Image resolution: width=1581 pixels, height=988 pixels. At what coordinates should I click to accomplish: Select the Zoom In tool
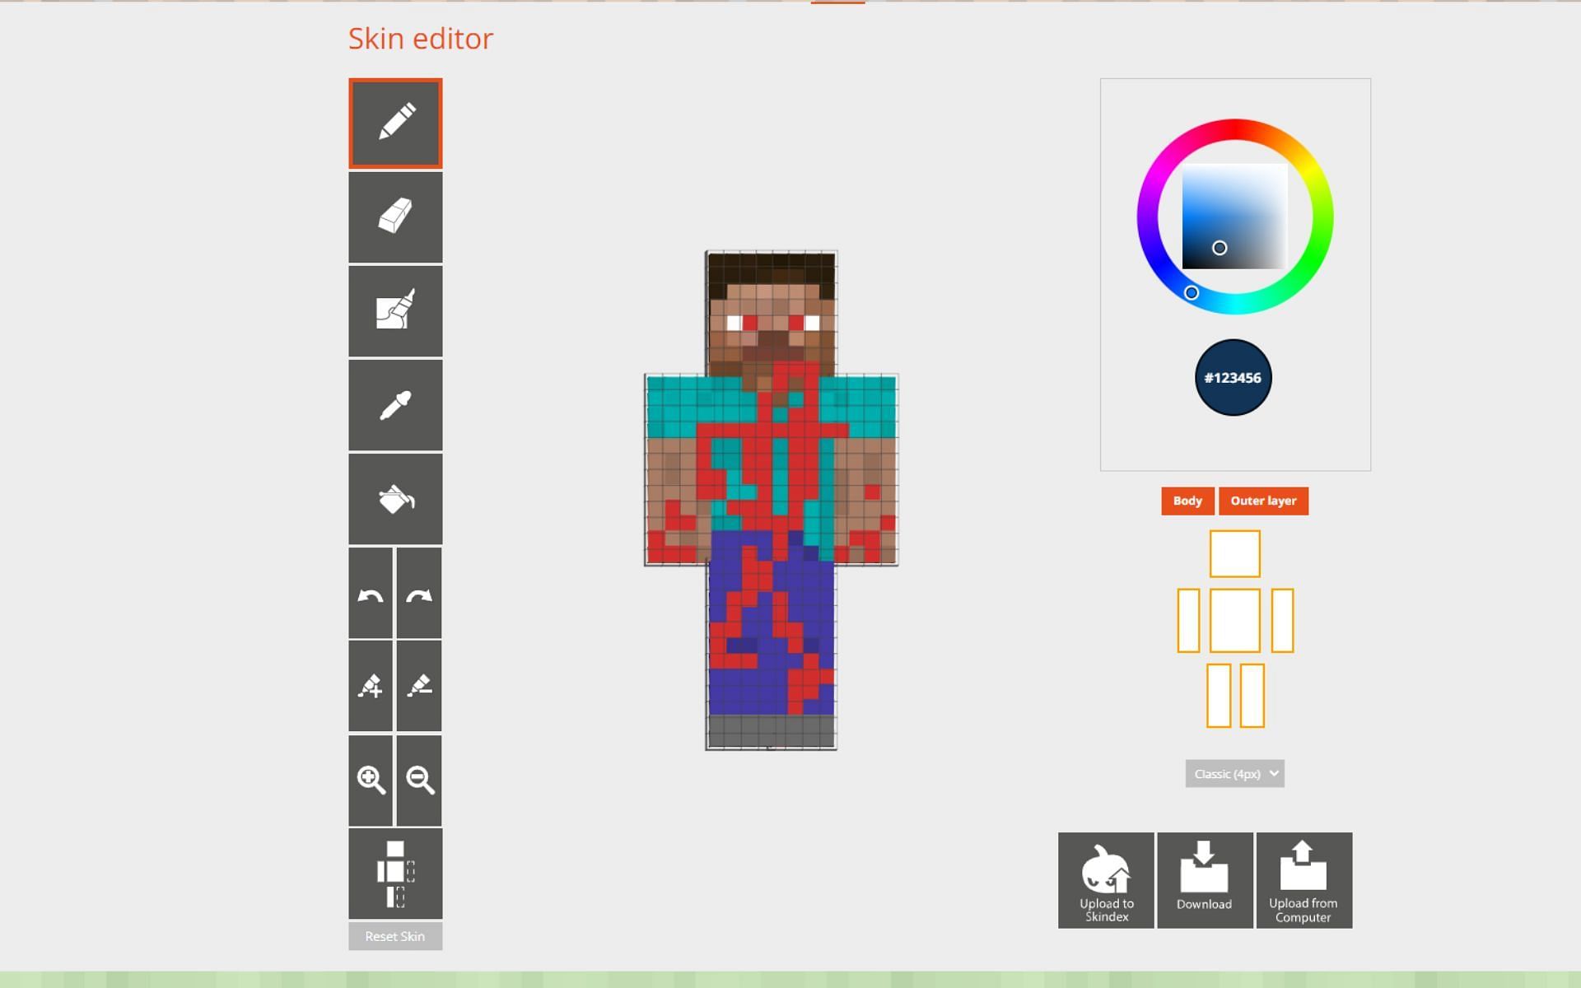pyautogui.click(x=370, y=780)
